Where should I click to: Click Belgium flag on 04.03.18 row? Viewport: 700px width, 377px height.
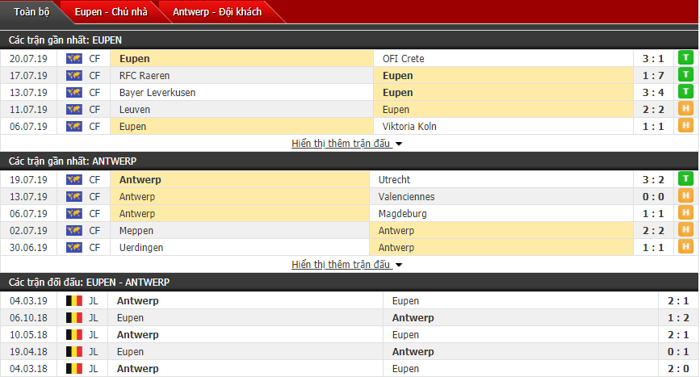tap(74, 368)
